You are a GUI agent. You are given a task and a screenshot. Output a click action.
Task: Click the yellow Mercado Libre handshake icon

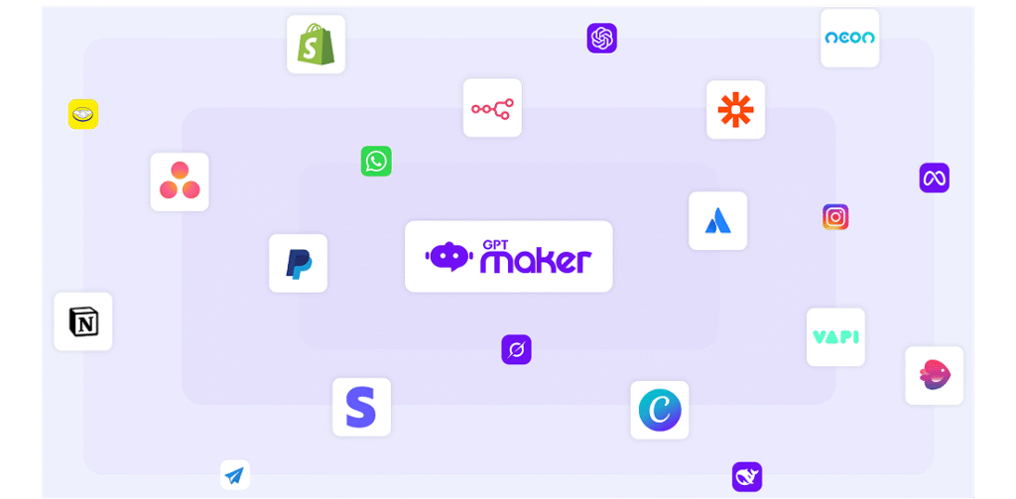click(x=83, y=114)
